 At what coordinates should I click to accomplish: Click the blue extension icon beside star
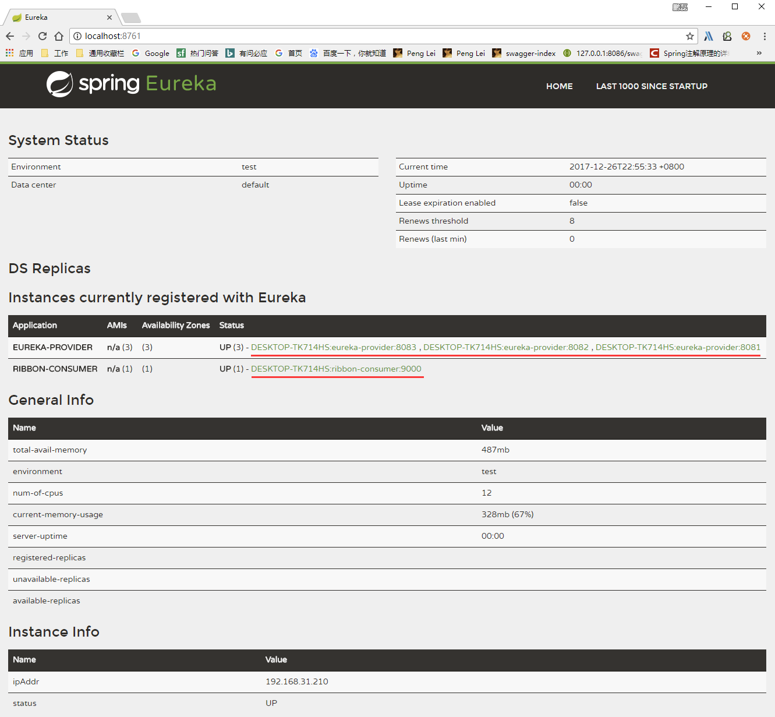point(709,36)
